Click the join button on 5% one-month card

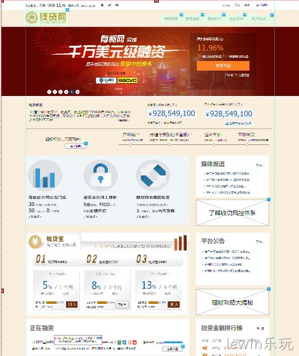coord(72,305)
